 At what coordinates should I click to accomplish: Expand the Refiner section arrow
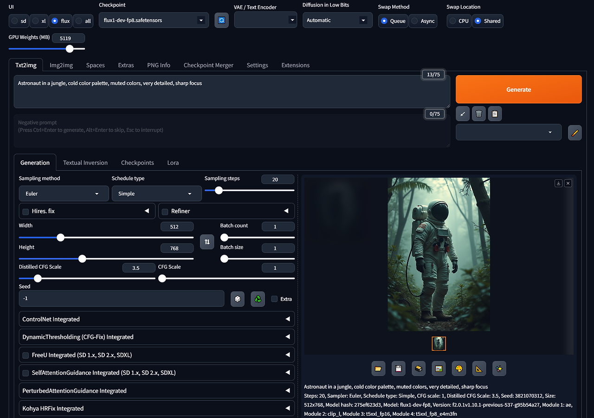pyautogui.click(x=286, y=211)
